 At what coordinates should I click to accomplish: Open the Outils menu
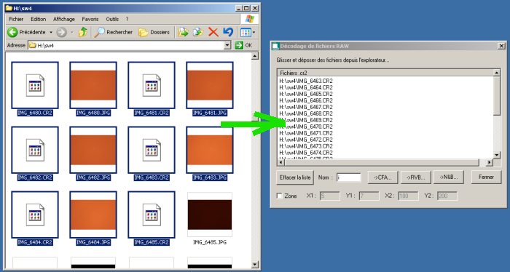point(112,19)
